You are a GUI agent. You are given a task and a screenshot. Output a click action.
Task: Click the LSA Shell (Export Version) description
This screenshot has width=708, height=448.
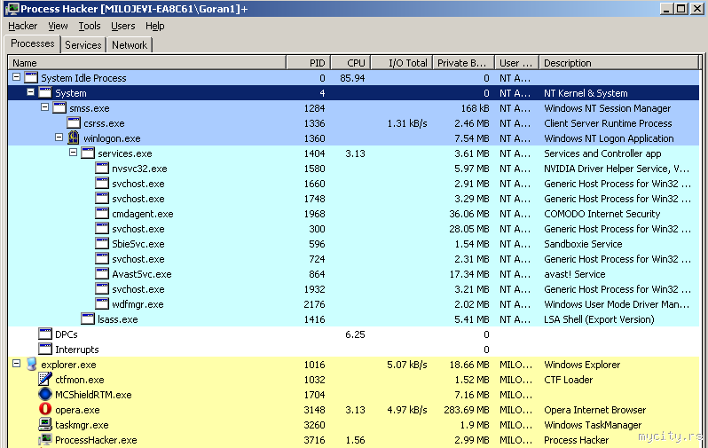tap(599, 319)
